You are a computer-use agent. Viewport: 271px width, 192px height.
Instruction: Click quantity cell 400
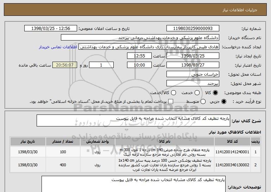pos(63,165)
